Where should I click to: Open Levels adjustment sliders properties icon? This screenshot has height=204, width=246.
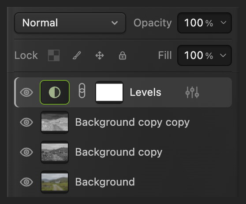coord(192,92)
